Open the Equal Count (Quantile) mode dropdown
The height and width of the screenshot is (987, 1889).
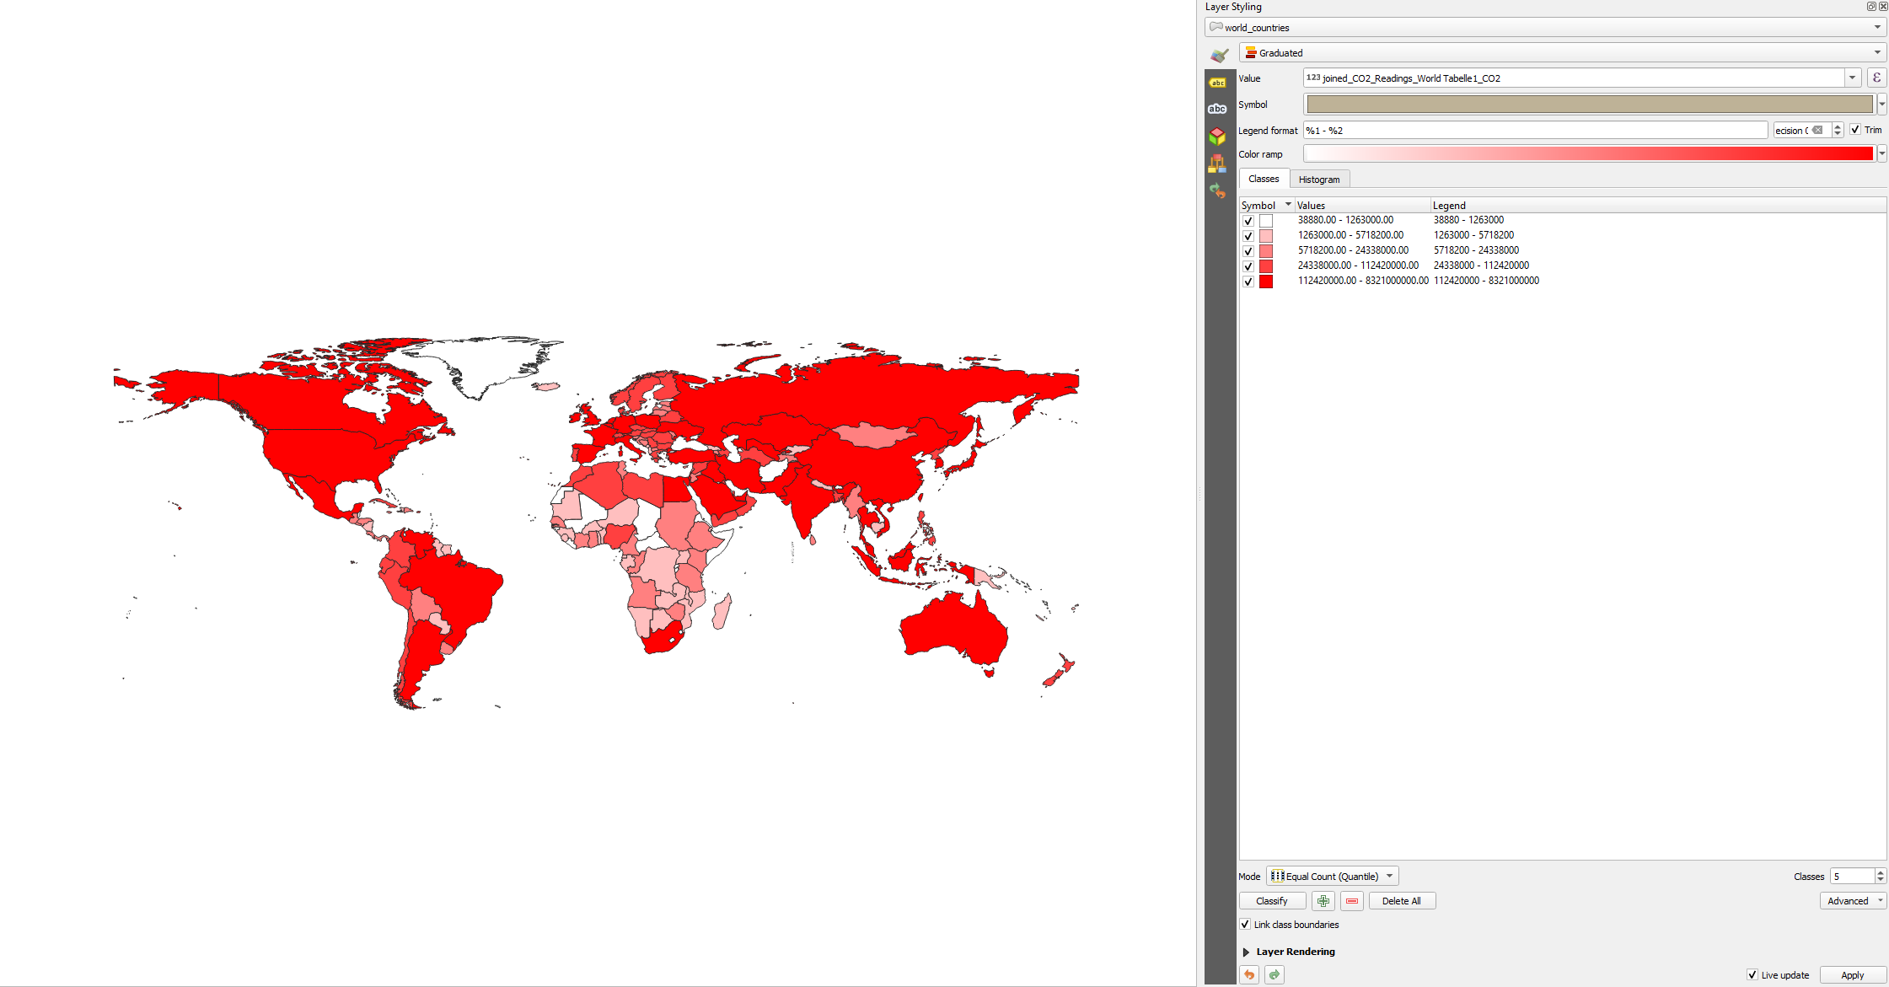(1332, 877)
